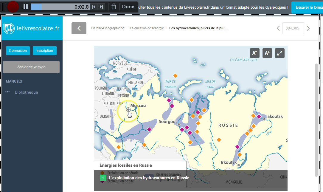The height and width of the screenshot is (192, 323).
Task: Click the three dots beside Bibliothèque
Action: [7, 92]
